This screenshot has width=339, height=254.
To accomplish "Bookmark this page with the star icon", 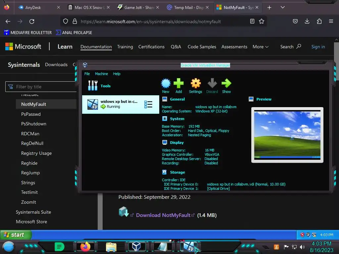I will point(262,21).
